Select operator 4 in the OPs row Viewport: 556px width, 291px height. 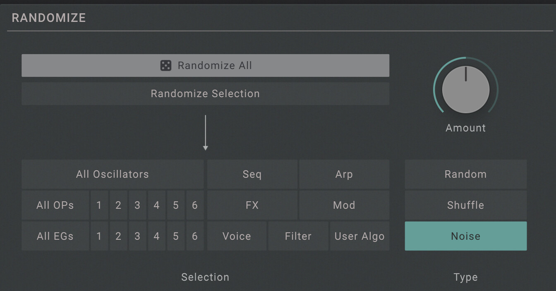[156, 205]
